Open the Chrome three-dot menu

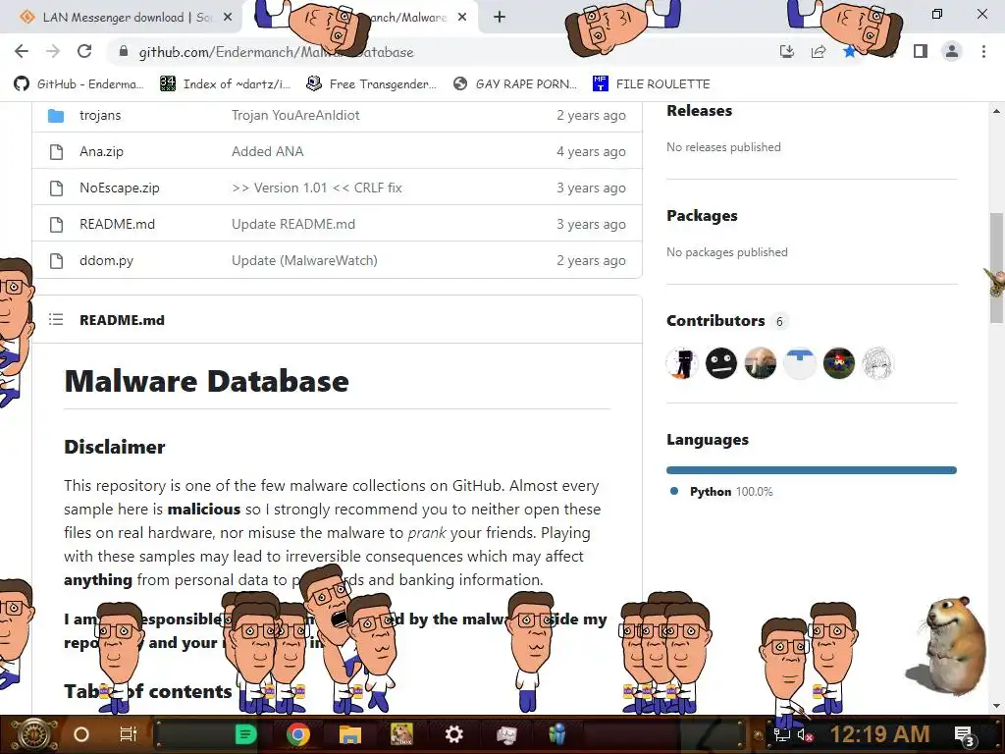coord(983,51)
